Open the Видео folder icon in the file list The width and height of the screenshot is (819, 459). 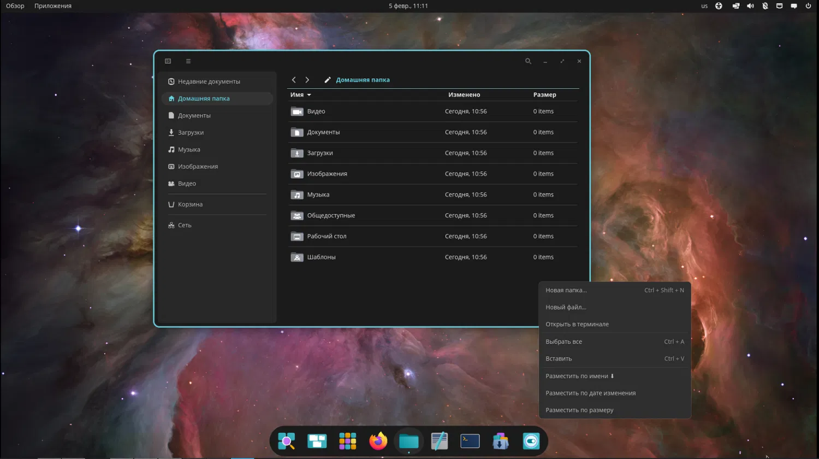click(x=297, y=111)
